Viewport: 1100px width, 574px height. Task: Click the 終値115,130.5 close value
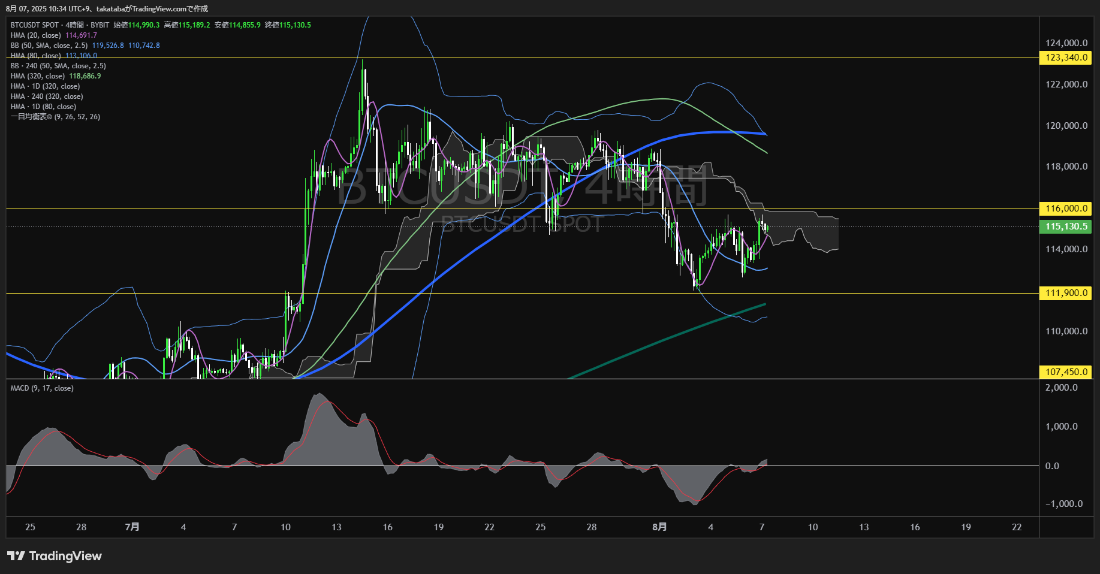pyautogui.click(x=288, y=25)
